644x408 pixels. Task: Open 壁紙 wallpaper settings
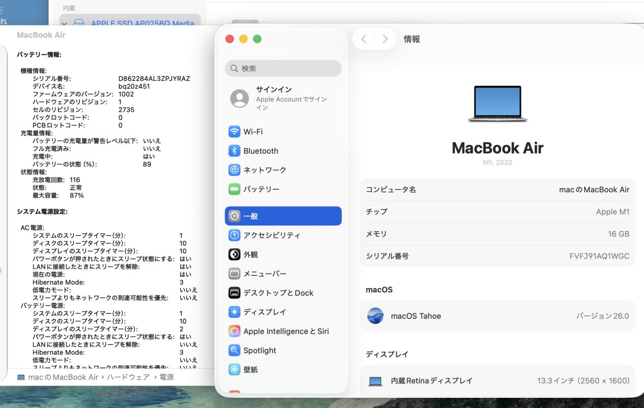tap(250, 370)
